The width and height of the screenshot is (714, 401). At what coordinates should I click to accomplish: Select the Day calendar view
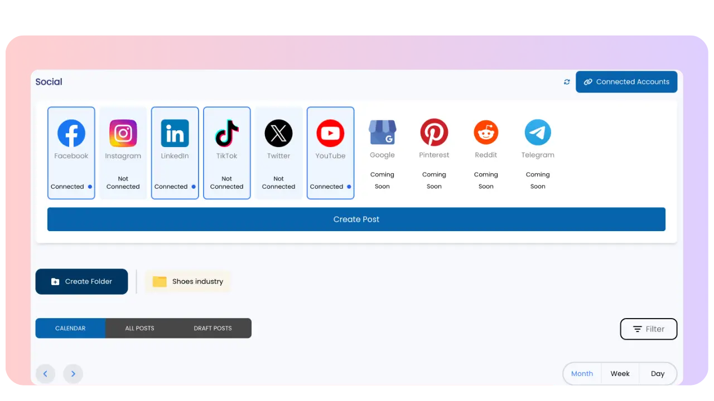tap(658, 374)
